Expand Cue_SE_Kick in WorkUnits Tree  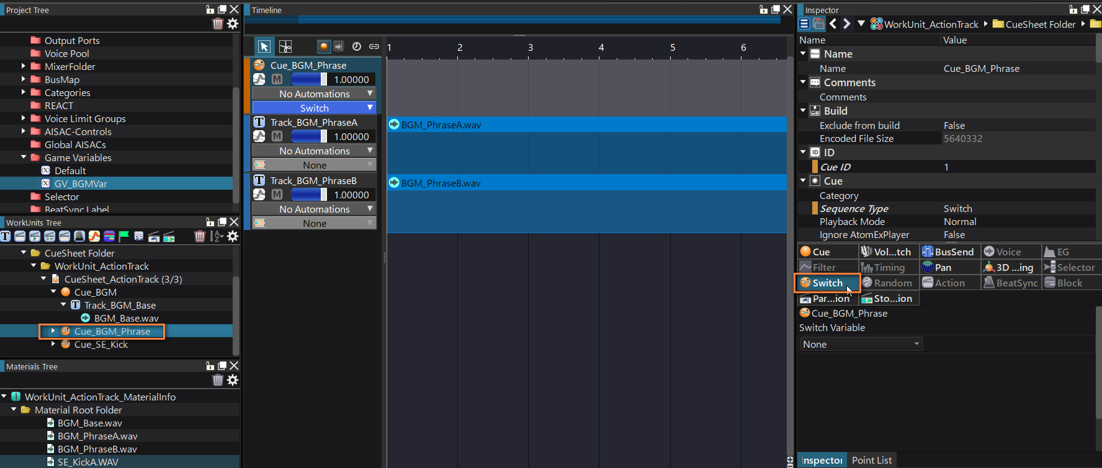[x=53, y=344]
